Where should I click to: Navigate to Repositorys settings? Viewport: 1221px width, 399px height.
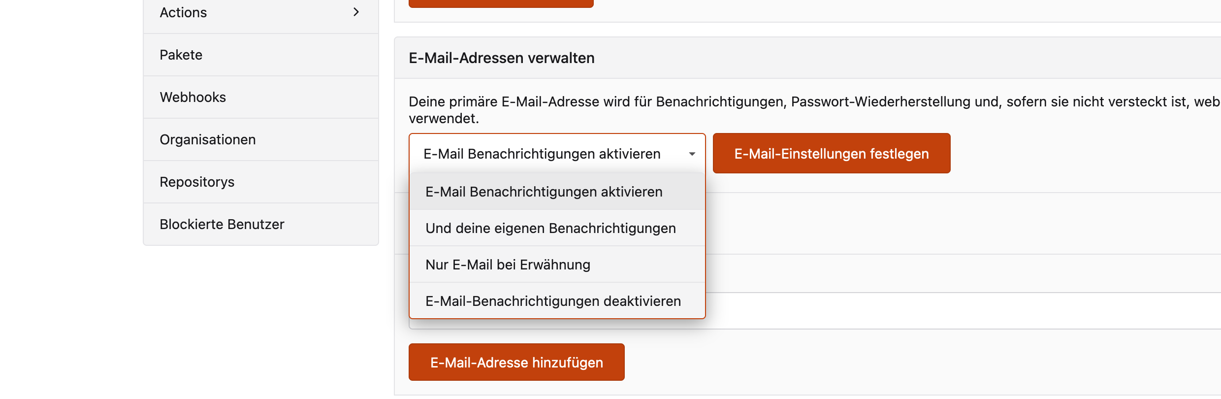click(197, 182)
